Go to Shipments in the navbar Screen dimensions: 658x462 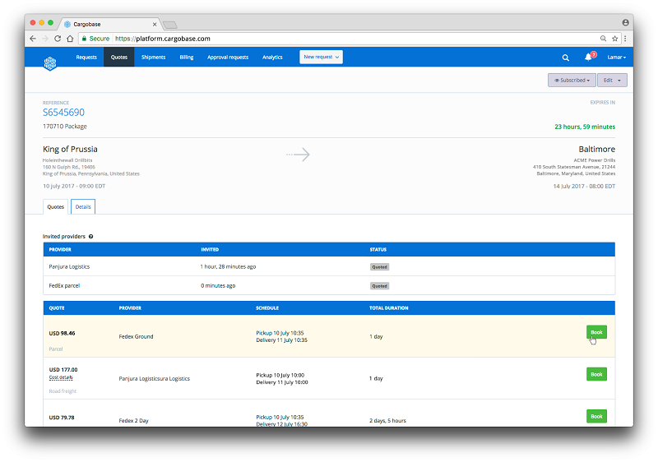(153, 58)
